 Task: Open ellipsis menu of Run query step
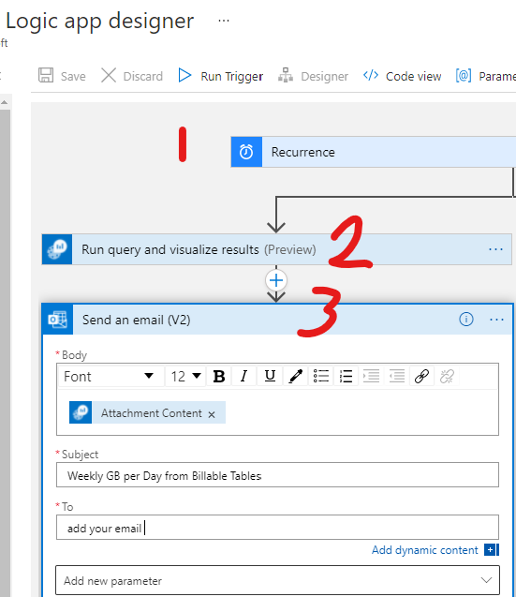click(495, 249)
